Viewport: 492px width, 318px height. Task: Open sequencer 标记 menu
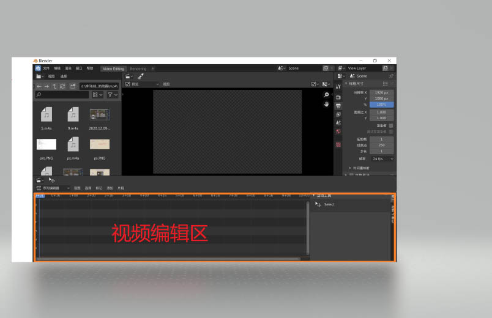[99, 188]
